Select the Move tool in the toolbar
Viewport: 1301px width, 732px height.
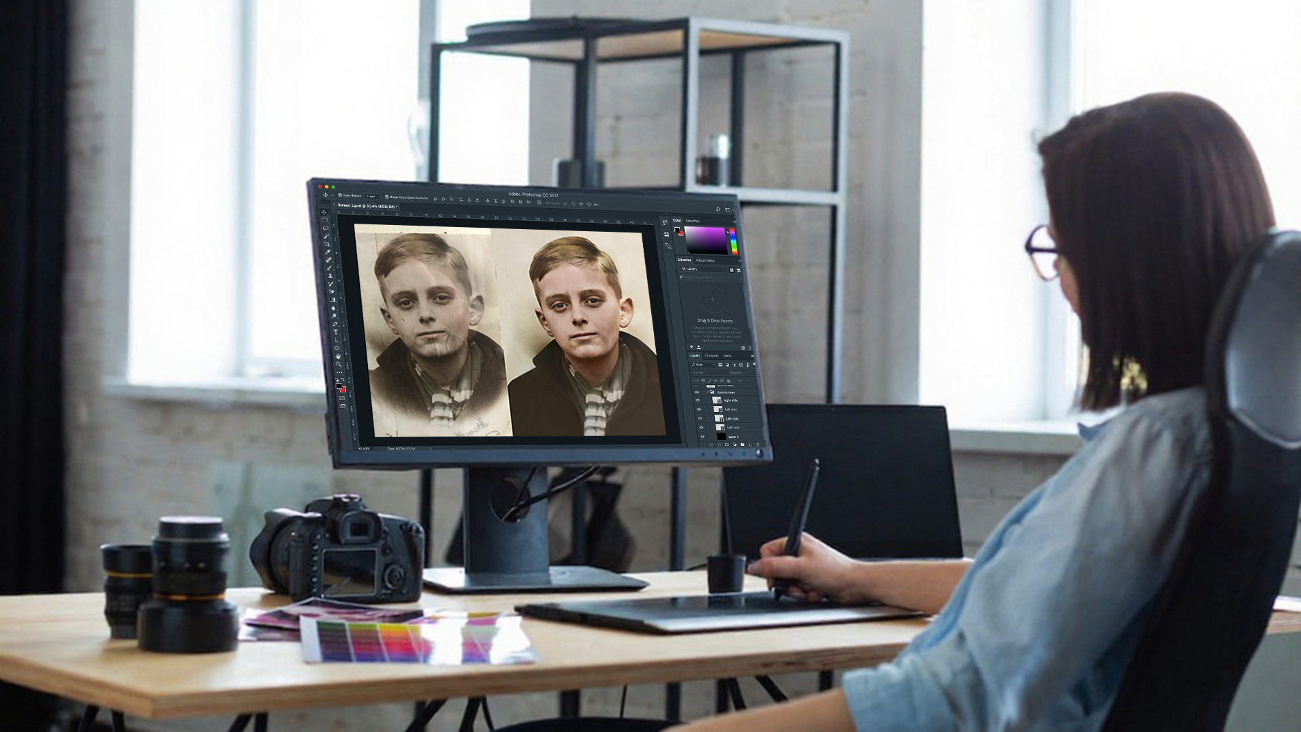324,212
